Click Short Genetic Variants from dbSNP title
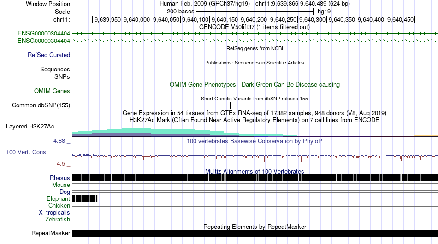The width and height of the screenshot is (438, 244). pyautogui.click(x=255, y=99)
